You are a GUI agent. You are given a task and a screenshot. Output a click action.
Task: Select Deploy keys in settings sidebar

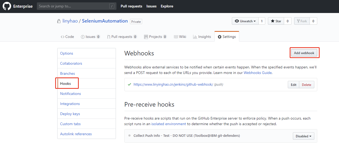(70, 114)
